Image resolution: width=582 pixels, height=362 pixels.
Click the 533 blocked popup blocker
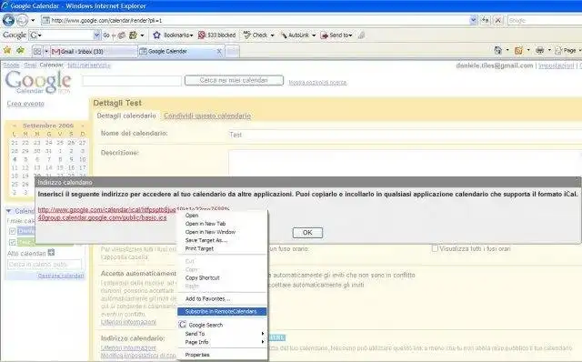pos(216,35)
